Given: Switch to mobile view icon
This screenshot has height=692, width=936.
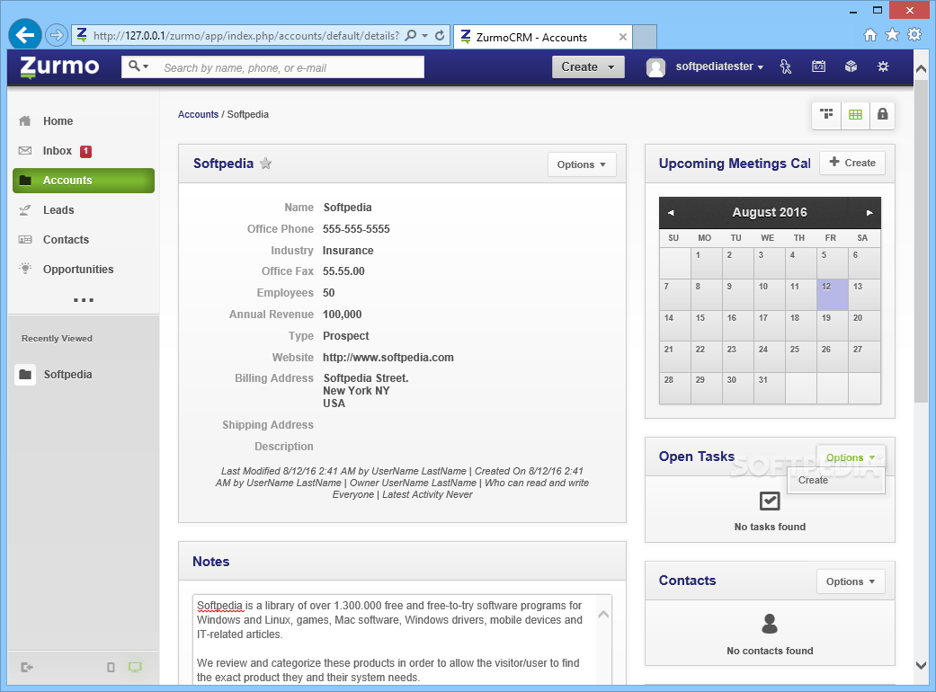Looking at the screenshot, I should (x=111, y=667).
